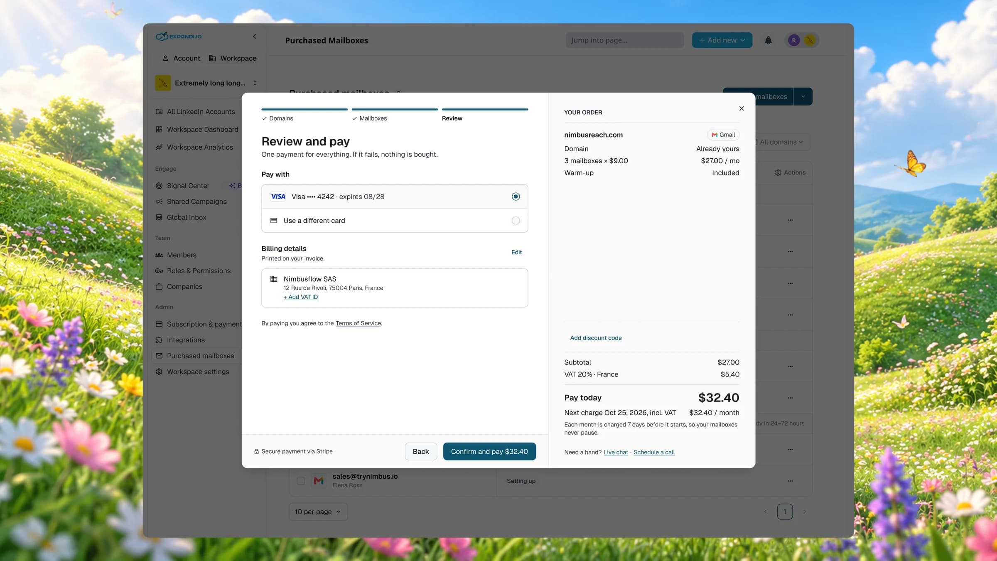Switch to the Workspace tab
The image size is (997, 561).
coord(233,58)
